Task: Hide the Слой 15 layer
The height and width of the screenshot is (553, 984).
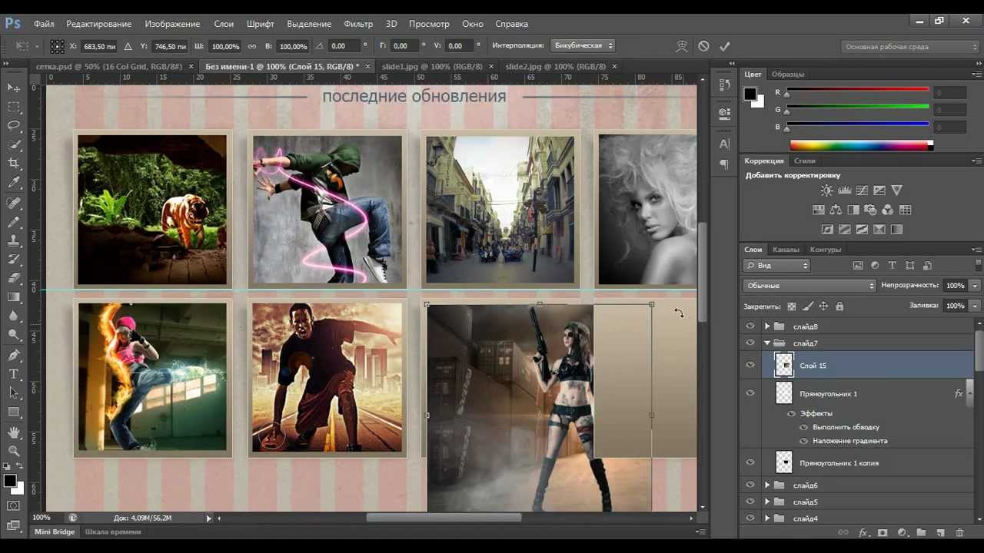Action: [750, 366]
